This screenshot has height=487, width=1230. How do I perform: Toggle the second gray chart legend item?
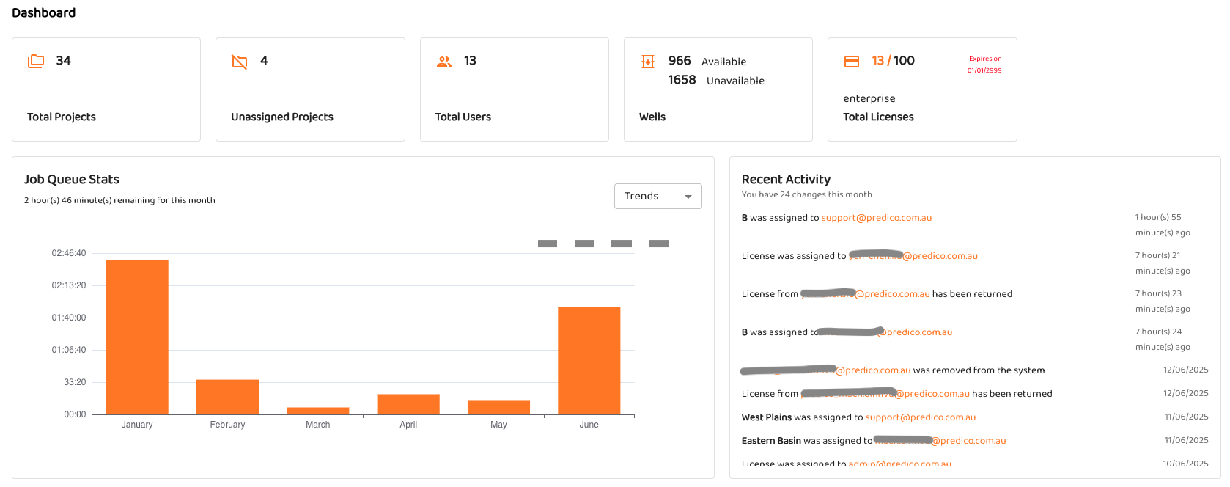[x=584, y=243]
